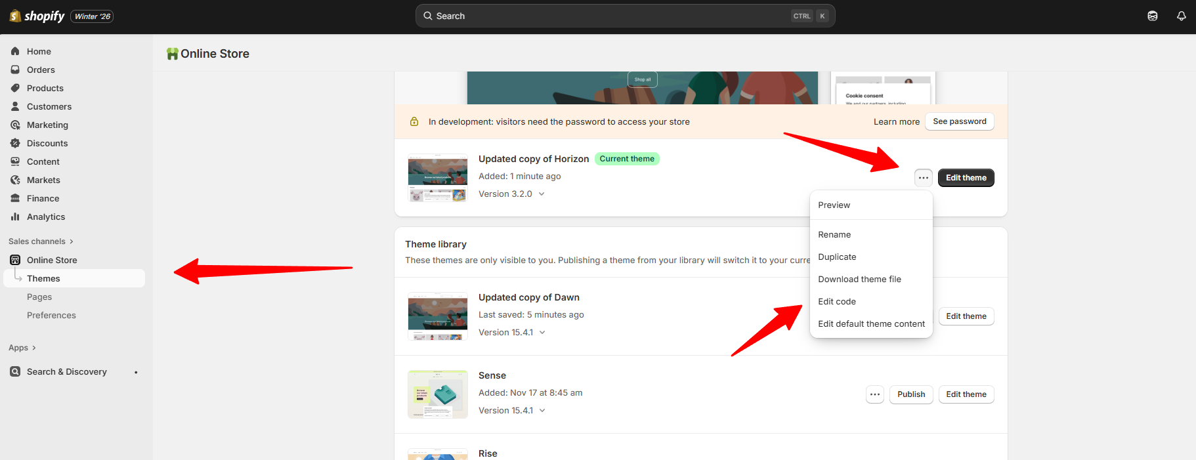The width and height of the screenshot is (1196, 460).
Task: Open the three-dot menu for Sense theme
Action: [875, 394]
